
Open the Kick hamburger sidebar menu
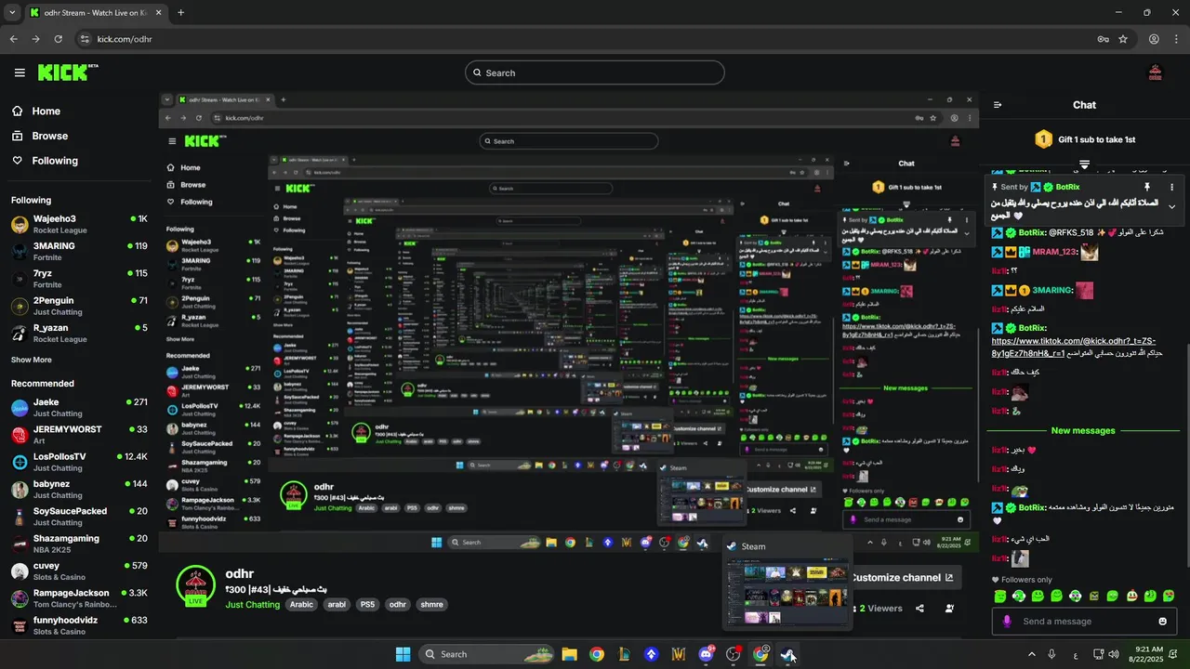click(x=20, y=72)
